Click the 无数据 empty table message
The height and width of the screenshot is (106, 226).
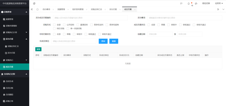(x=128, y=63)
